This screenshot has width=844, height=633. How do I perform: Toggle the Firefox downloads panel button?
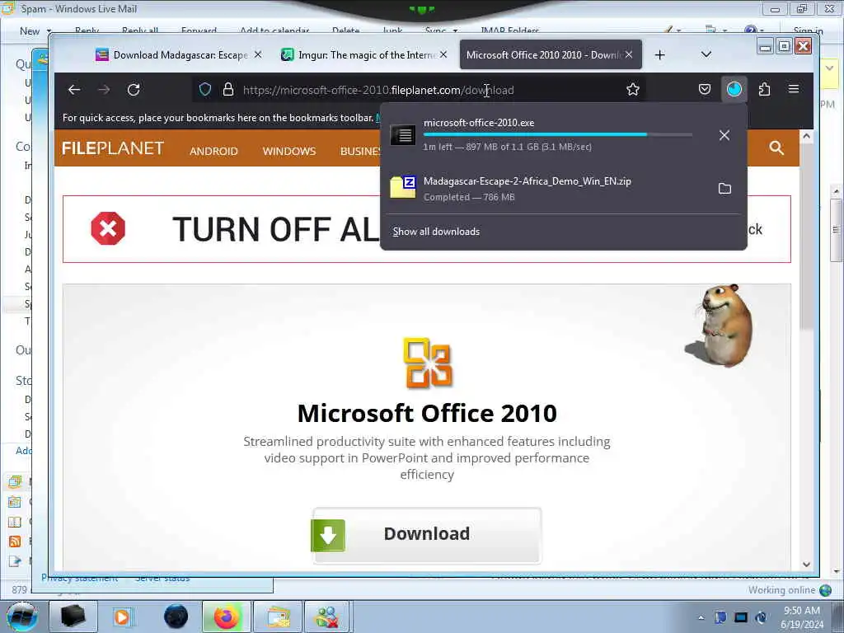pyautogui.click(x=734, y=89)
